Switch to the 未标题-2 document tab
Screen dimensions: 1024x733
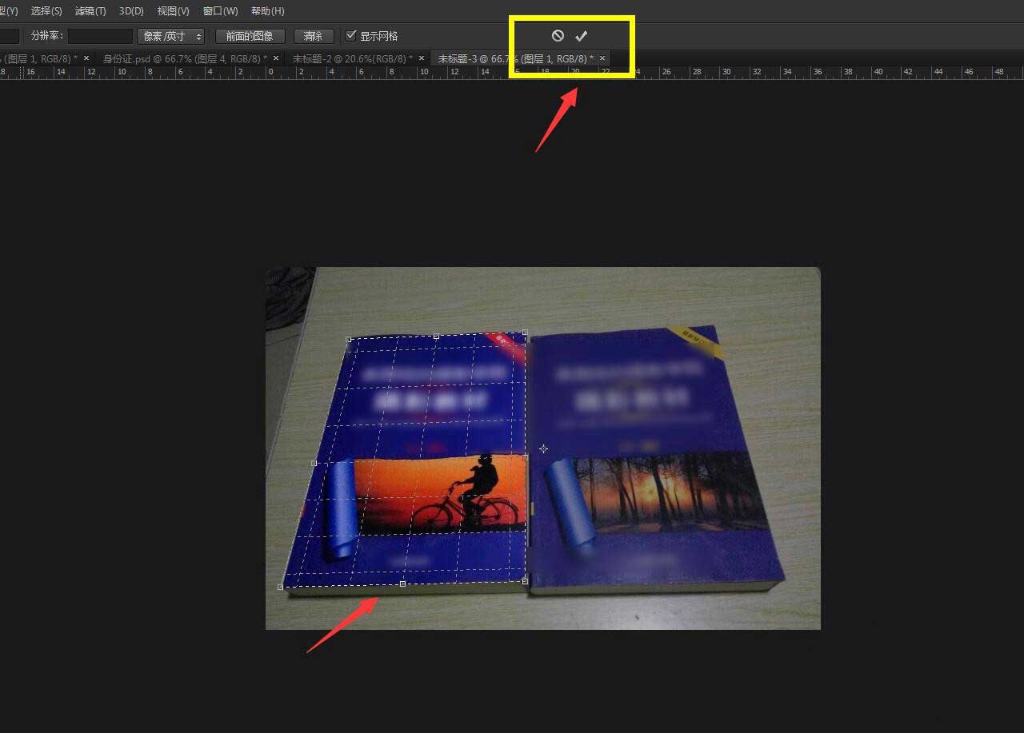tap(357, 58)
